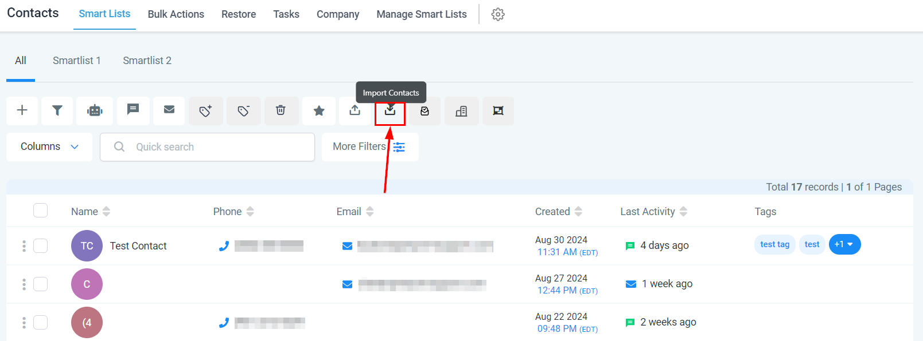The height and width of the screenshot is (341, 923).
Task: Switch to the Smartlist 1 tab
Action: [x=77, y=61]
